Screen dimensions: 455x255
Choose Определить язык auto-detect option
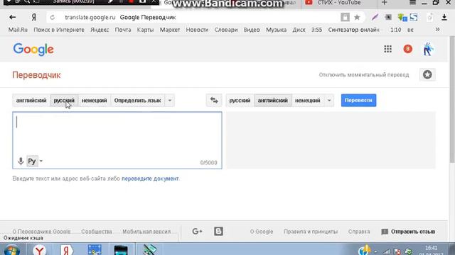(x=137, y=101)
